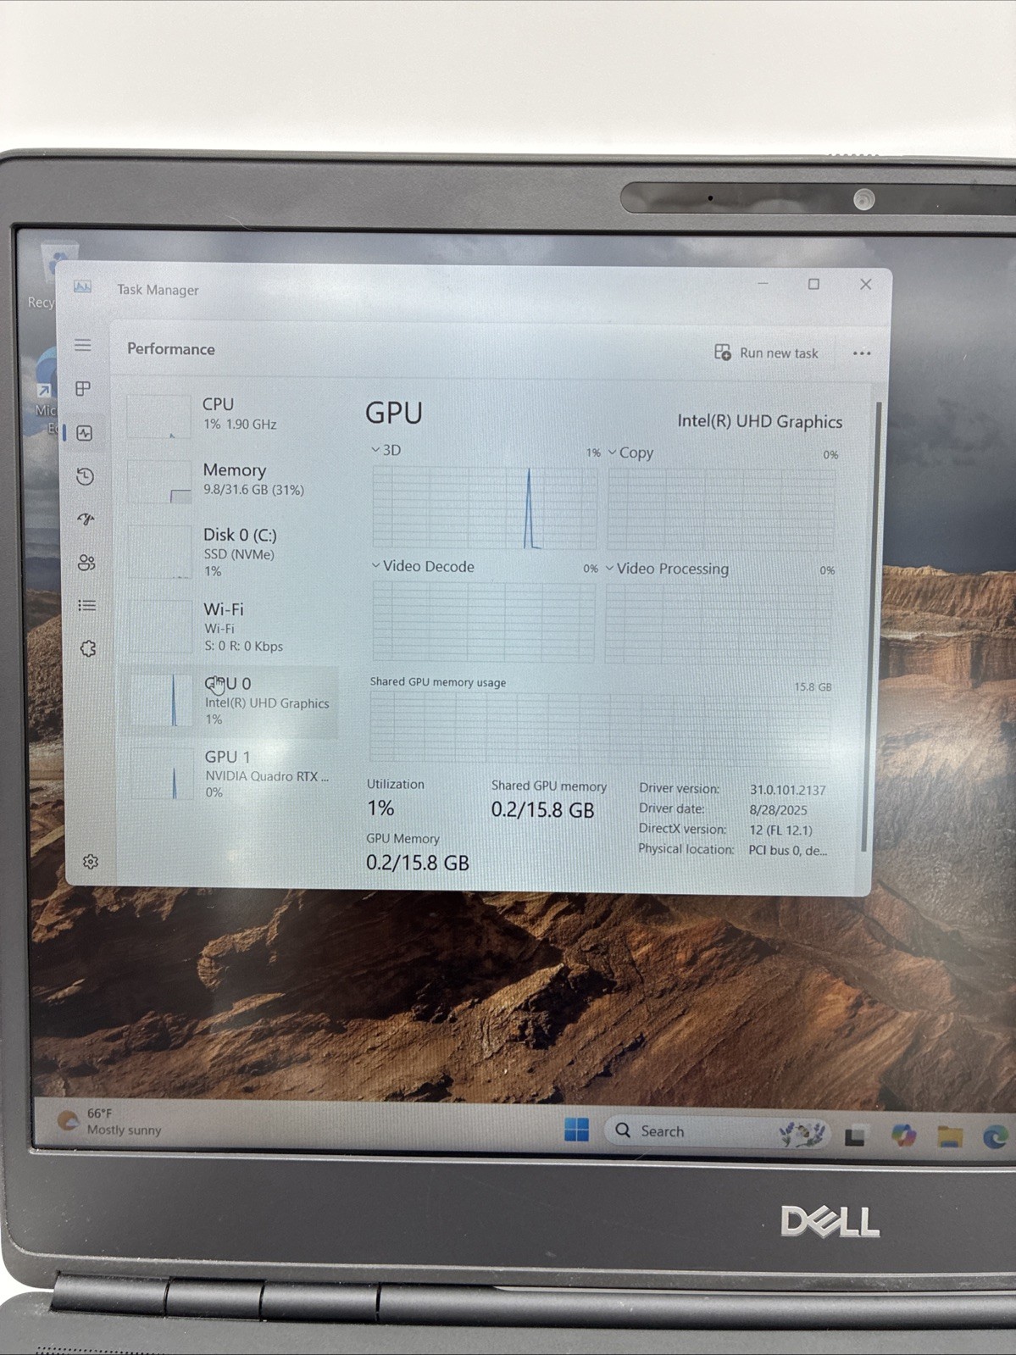
Task: Open the Copy engine graph dropdown
Action: tap(630, 453)
